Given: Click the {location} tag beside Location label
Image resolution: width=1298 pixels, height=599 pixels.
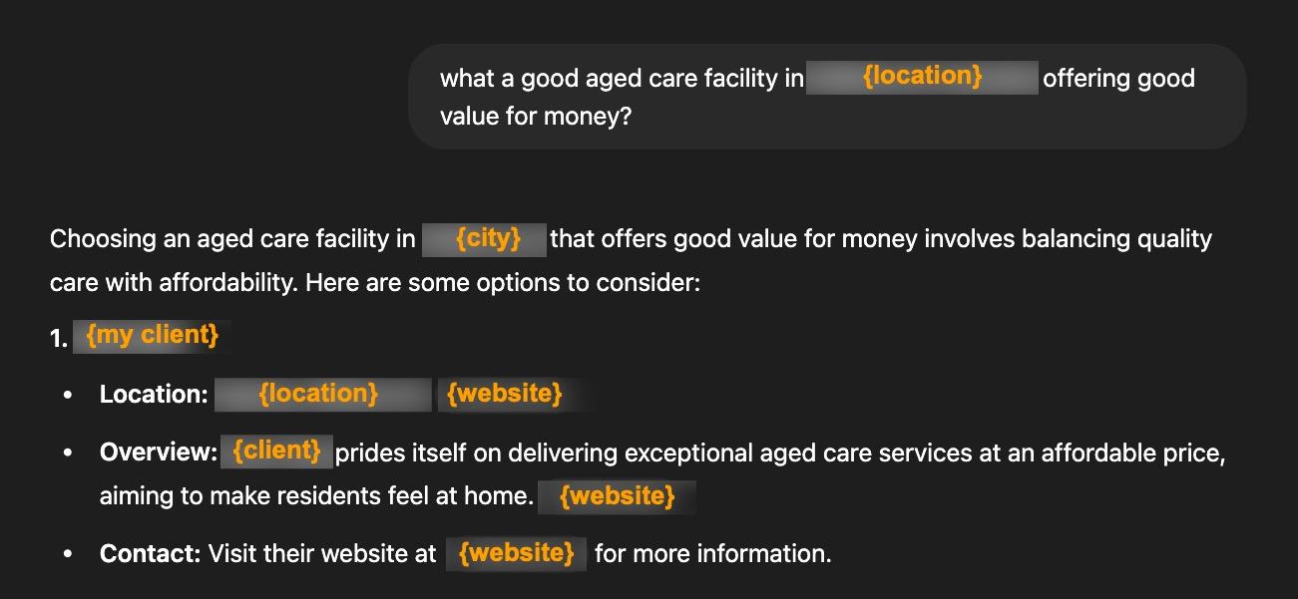Looking at the screenshot, I should pos(317,394).
